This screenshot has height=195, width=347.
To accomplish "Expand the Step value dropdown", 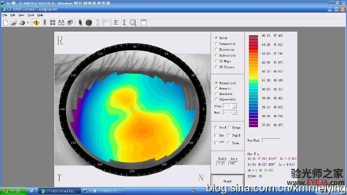I will pos(234,107).
